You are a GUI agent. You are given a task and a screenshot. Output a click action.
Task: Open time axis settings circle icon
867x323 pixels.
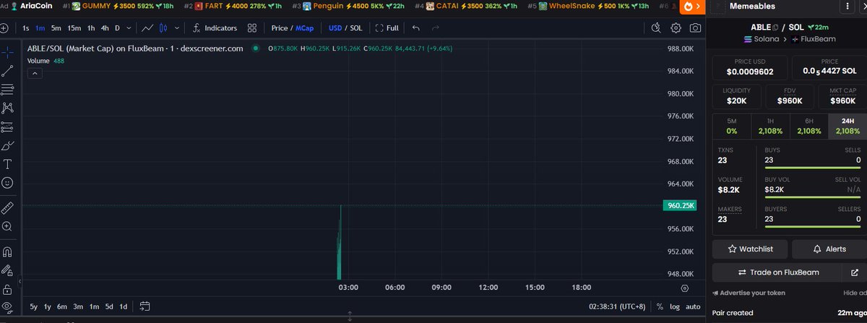[685, 288]
